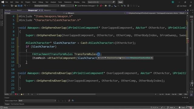Image resolution: width=194 pixels, height=109 pixels.
Task: Switch to the Item.cpp tab
Action: (x=8, y=10)
